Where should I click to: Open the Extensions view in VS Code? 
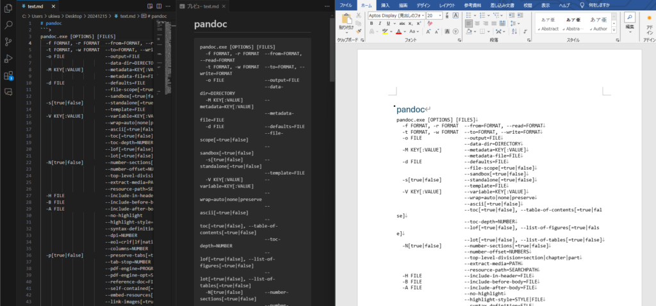[8, 76]
